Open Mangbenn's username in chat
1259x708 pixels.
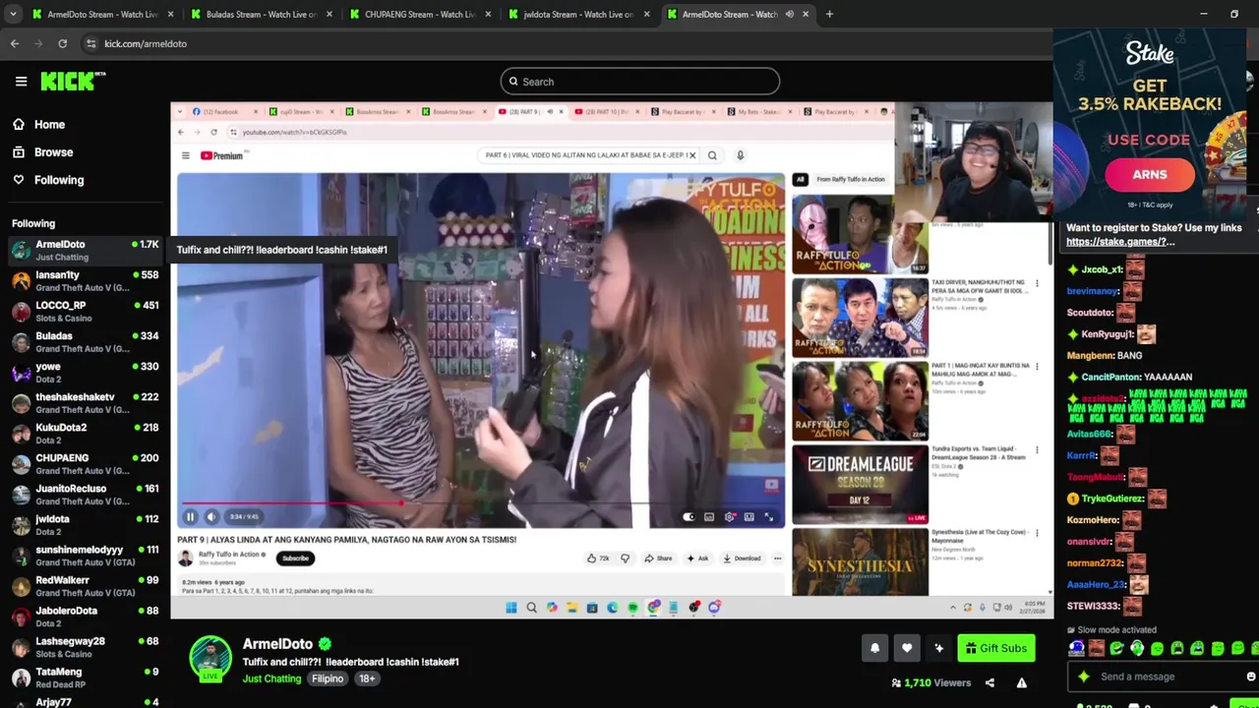click(1090, 355)
